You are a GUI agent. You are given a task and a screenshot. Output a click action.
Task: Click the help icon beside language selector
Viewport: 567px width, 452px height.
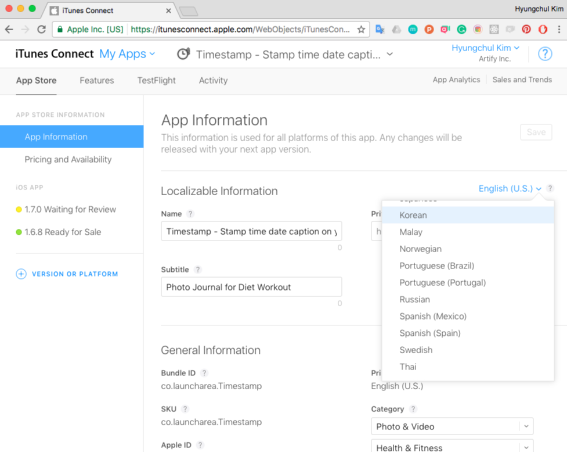[550, 188]
